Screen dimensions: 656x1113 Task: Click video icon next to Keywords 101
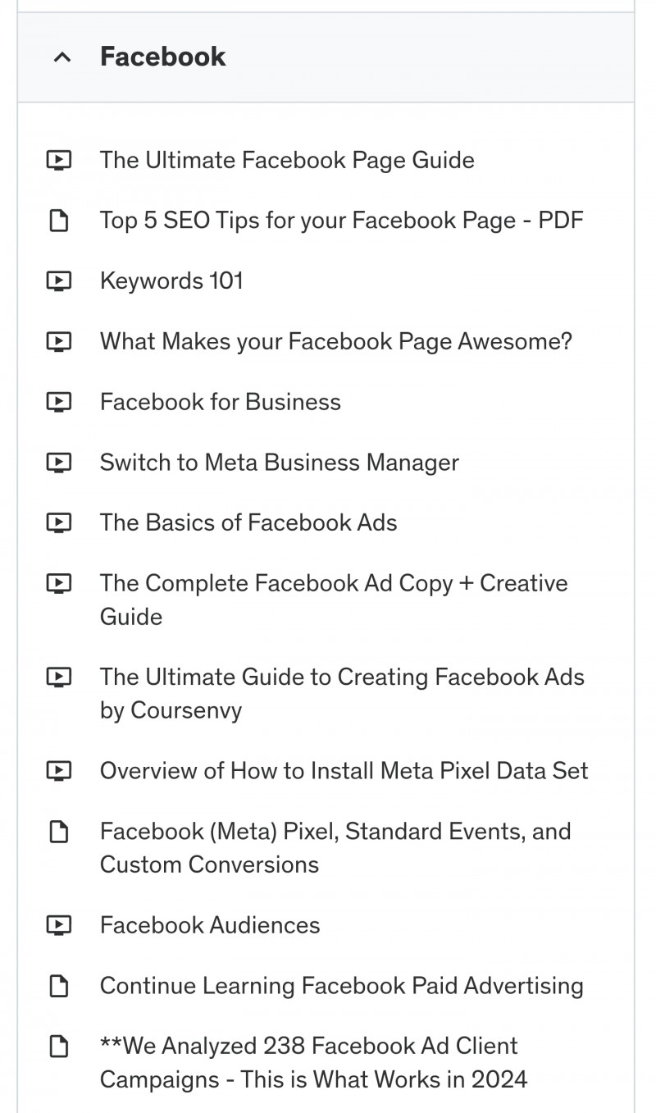pos(59,281)
